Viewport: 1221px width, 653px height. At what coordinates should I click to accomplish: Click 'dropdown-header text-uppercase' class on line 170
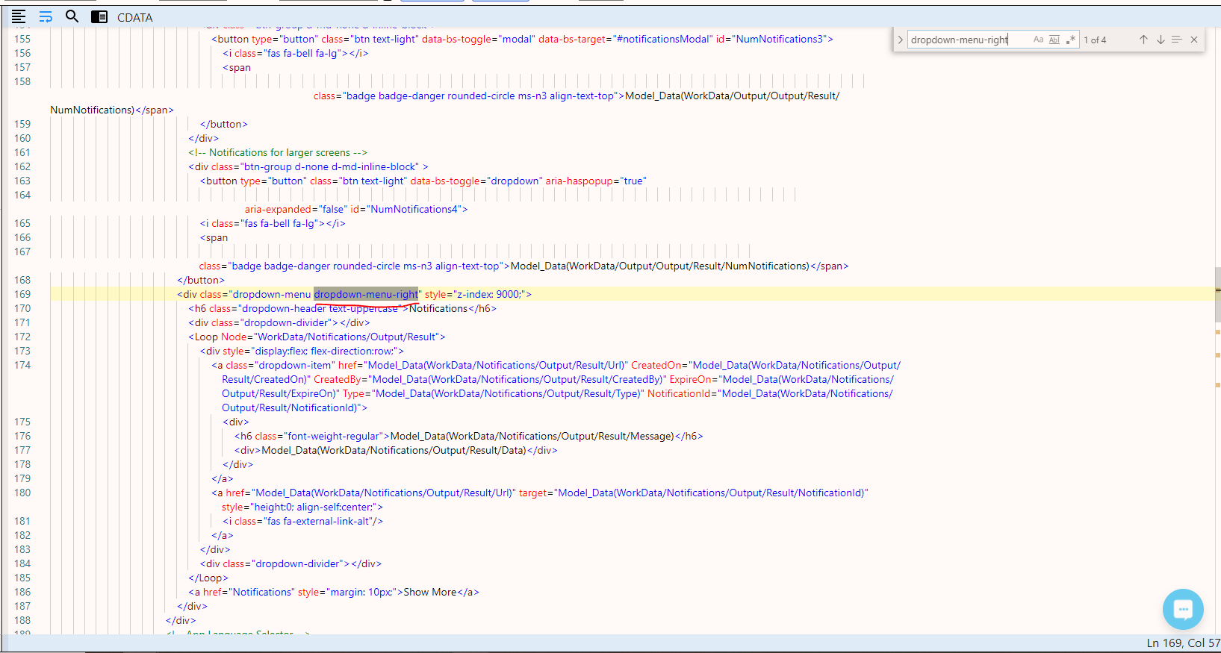[320, 308]
